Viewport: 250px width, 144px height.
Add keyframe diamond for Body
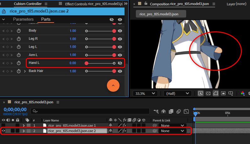[8, 31]
